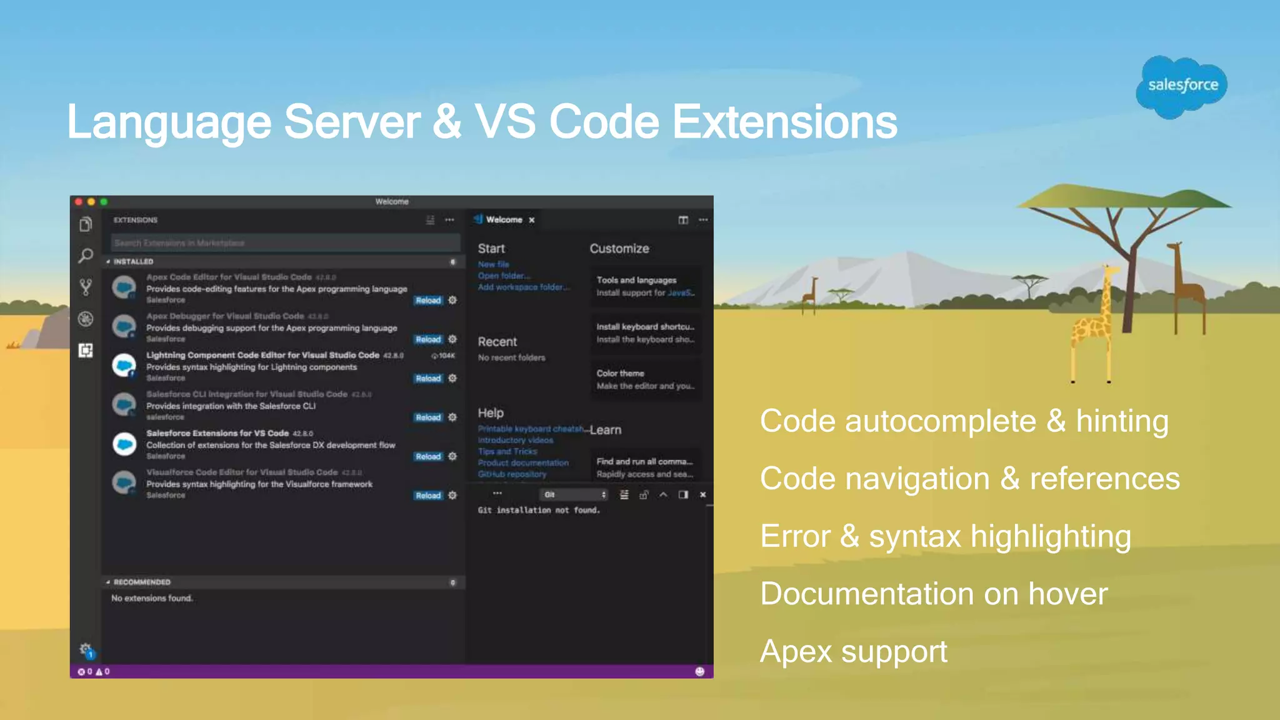
Task: Open the Explorer view in activity bar
Action: coord(86,224)
